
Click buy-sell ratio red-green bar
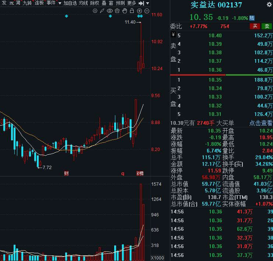pyautogui.click(x=221, y=75)
